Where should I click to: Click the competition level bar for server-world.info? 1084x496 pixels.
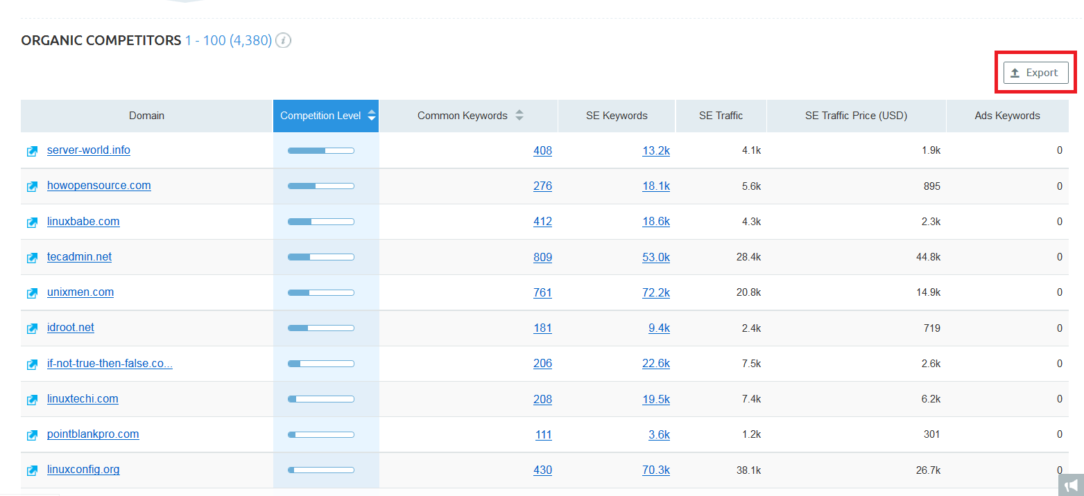pos(321,150)
